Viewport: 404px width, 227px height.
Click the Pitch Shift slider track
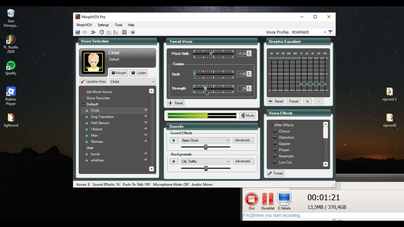coord(213,54)
